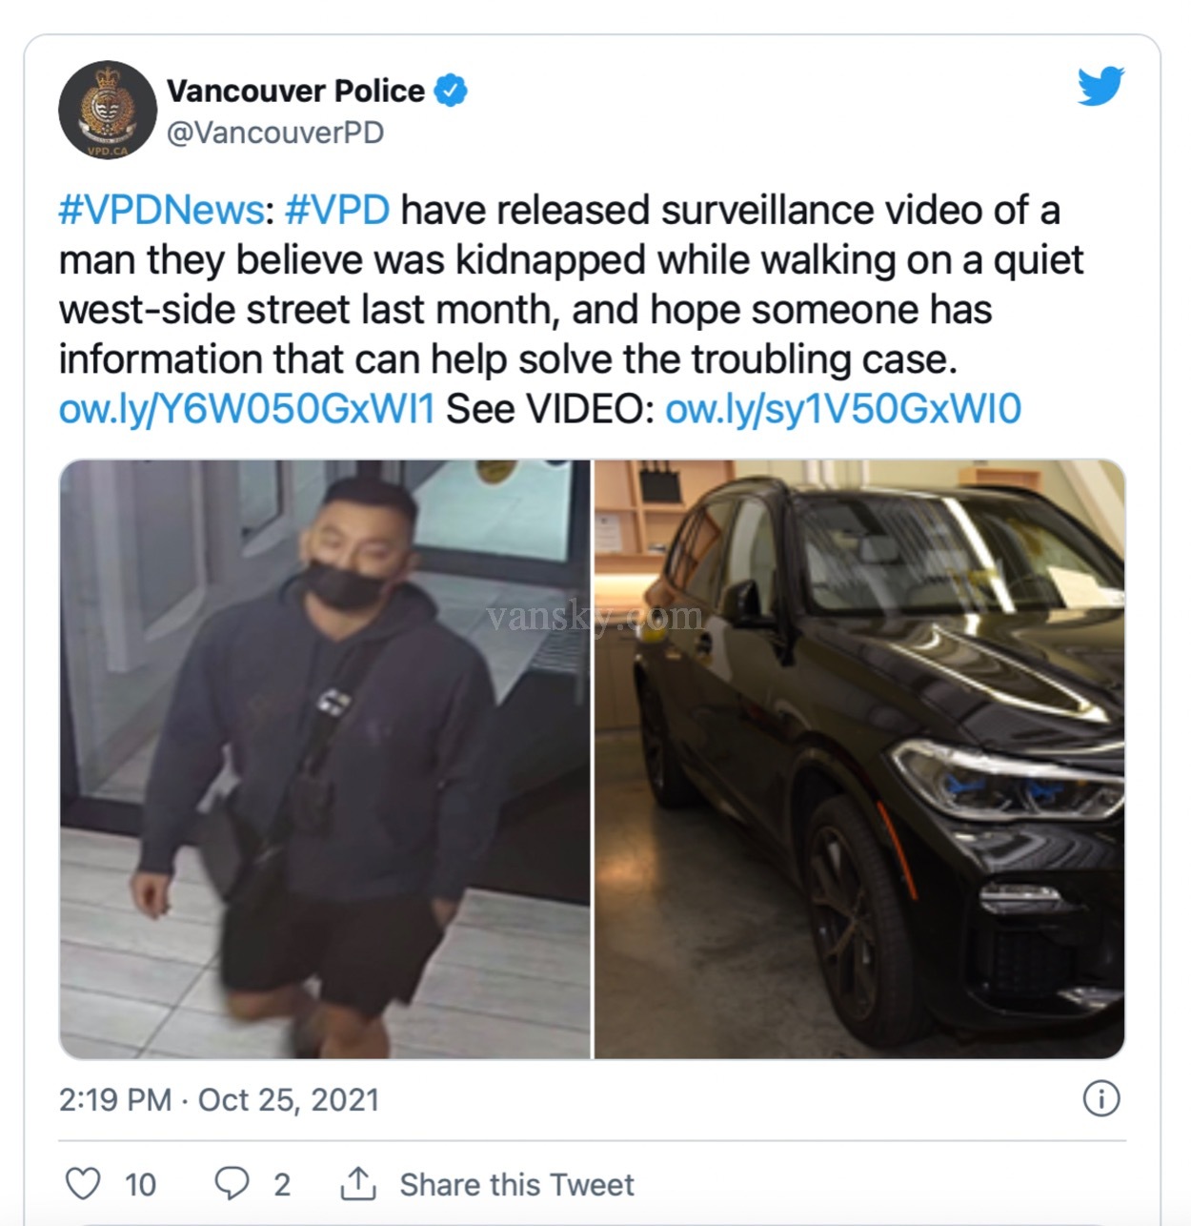Like the tweet with heart icon
1191x1226 pixels.
83,1183
